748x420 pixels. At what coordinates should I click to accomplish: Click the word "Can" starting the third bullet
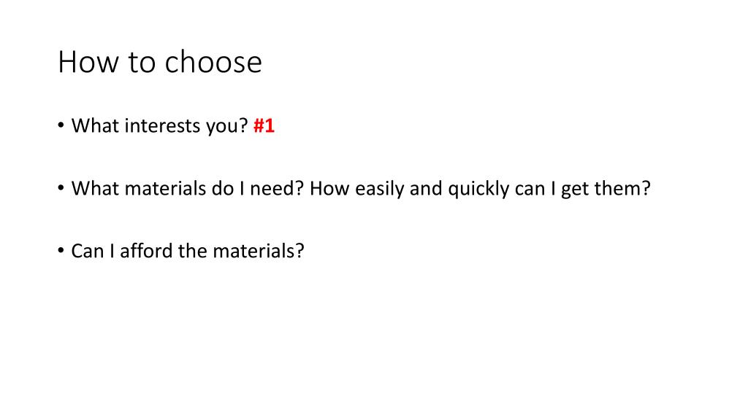pos(88,251)
